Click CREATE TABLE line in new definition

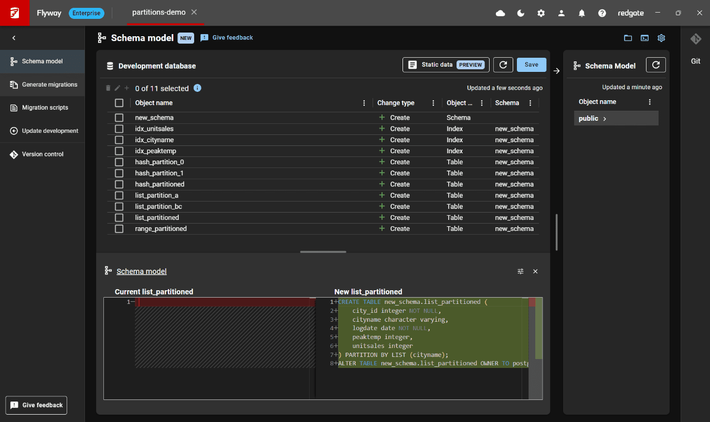click(413, 302)
